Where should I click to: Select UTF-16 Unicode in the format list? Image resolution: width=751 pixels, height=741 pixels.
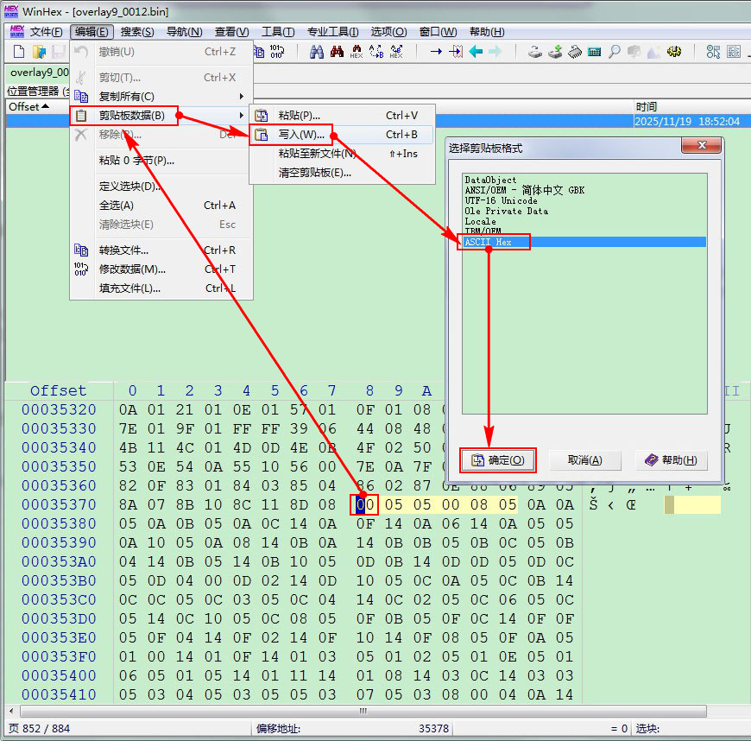click(584, 201)
